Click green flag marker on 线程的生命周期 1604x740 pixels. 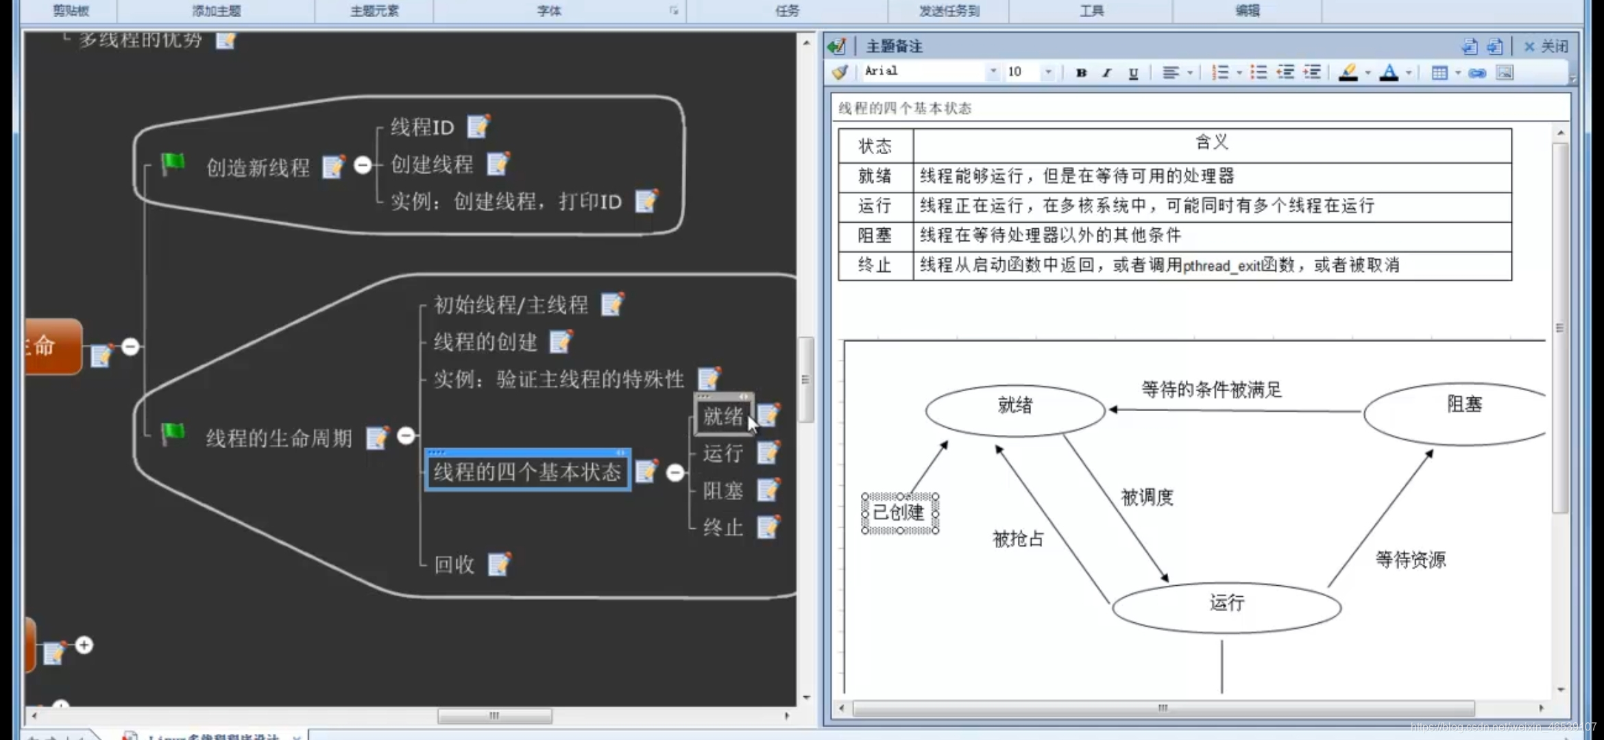point(173,434)
